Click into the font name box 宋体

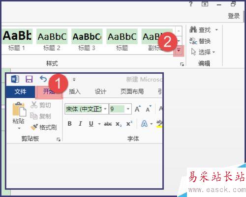coord(84,109)
